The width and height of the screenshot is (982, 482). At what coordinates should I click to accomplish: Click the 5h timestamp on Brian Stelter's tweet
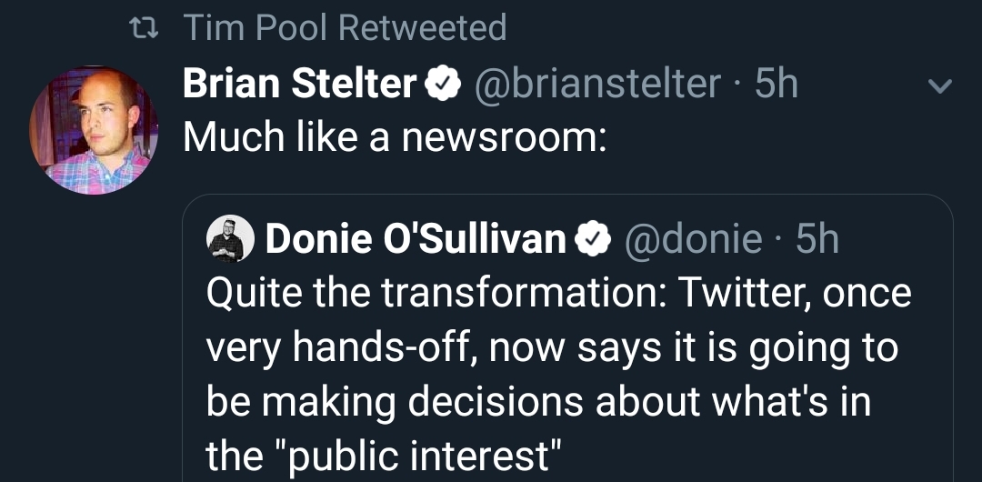point(777,85)
